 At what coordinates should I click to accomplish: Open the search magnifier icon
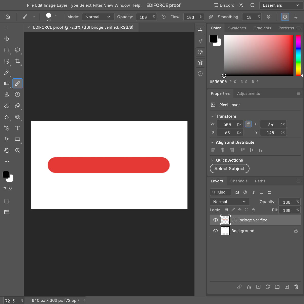click(x=253, y=5)
